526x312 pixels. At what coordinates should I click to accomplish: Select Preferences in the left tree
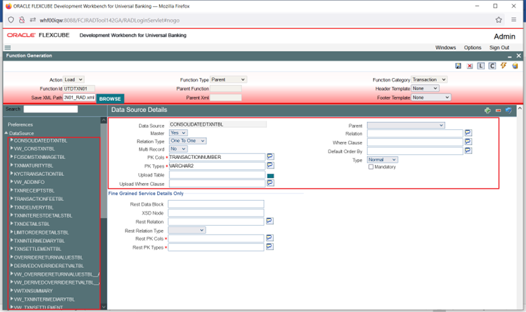click(20, 125)
